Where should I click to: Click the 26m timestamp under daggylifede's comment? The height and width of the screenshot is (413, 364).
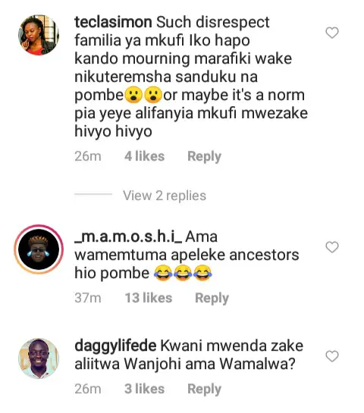pos(88,389)
